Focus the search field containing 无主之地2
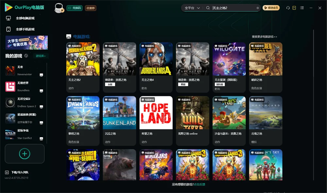The image size is (327, 193). point(233,8)
